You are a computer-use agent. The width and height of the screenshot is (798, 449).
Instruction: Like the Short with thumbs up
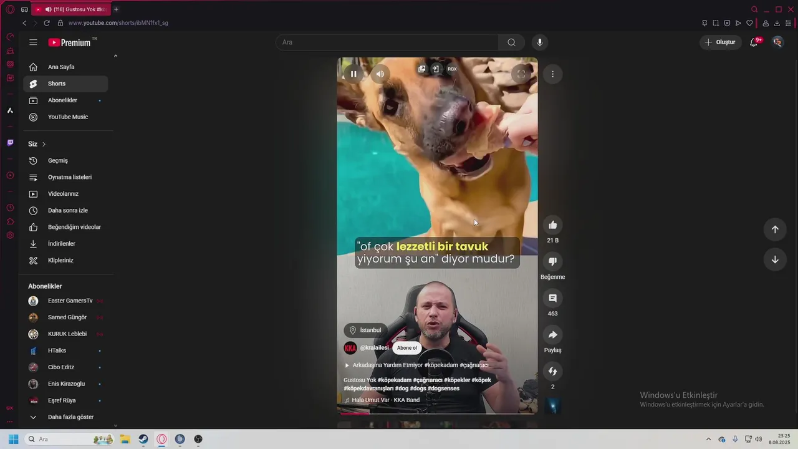(552, 225)
